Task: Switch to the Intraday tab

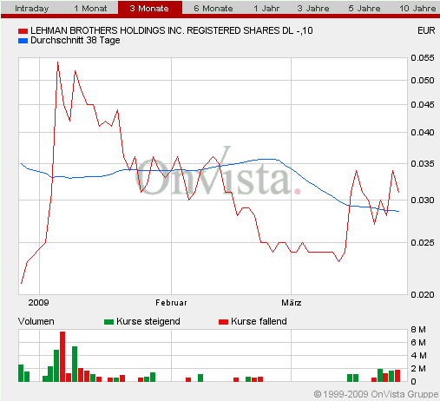Action: click(x=31, y=8)
